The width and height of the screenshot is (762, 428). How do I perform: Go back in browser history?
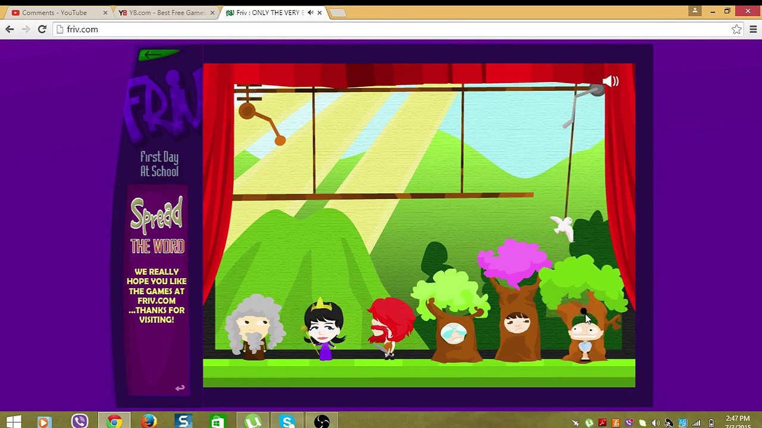click(10, 29)
